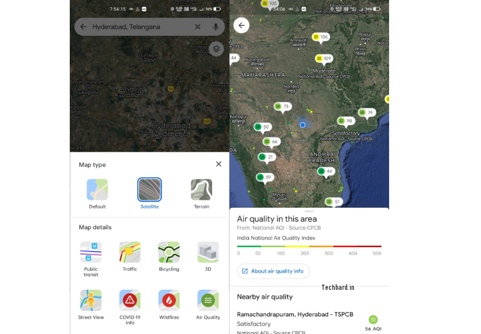
Task: Tap the AQI 109 map marker
Action: [324, 59]
